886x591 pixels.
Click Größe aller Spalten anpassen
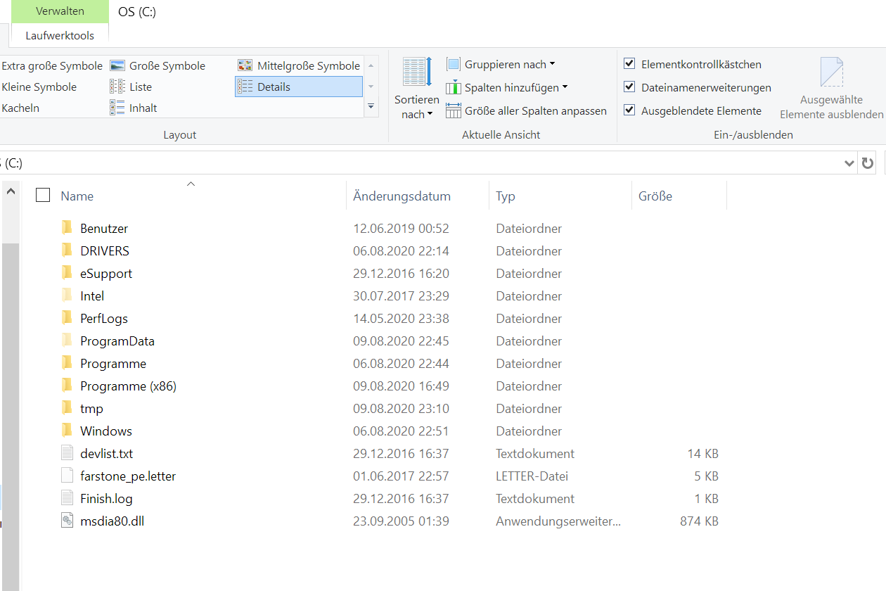point(527,110)
